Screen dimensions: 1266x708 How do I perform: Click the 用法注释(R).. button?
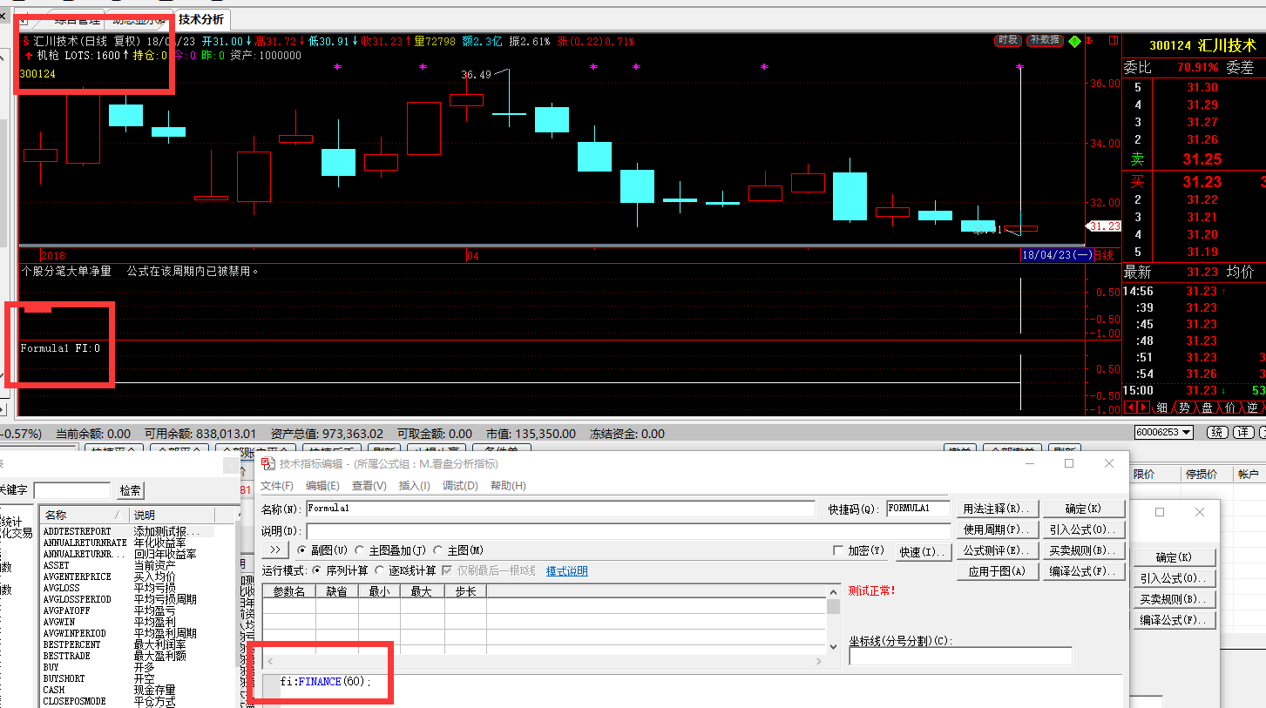(x=997, y=509)
